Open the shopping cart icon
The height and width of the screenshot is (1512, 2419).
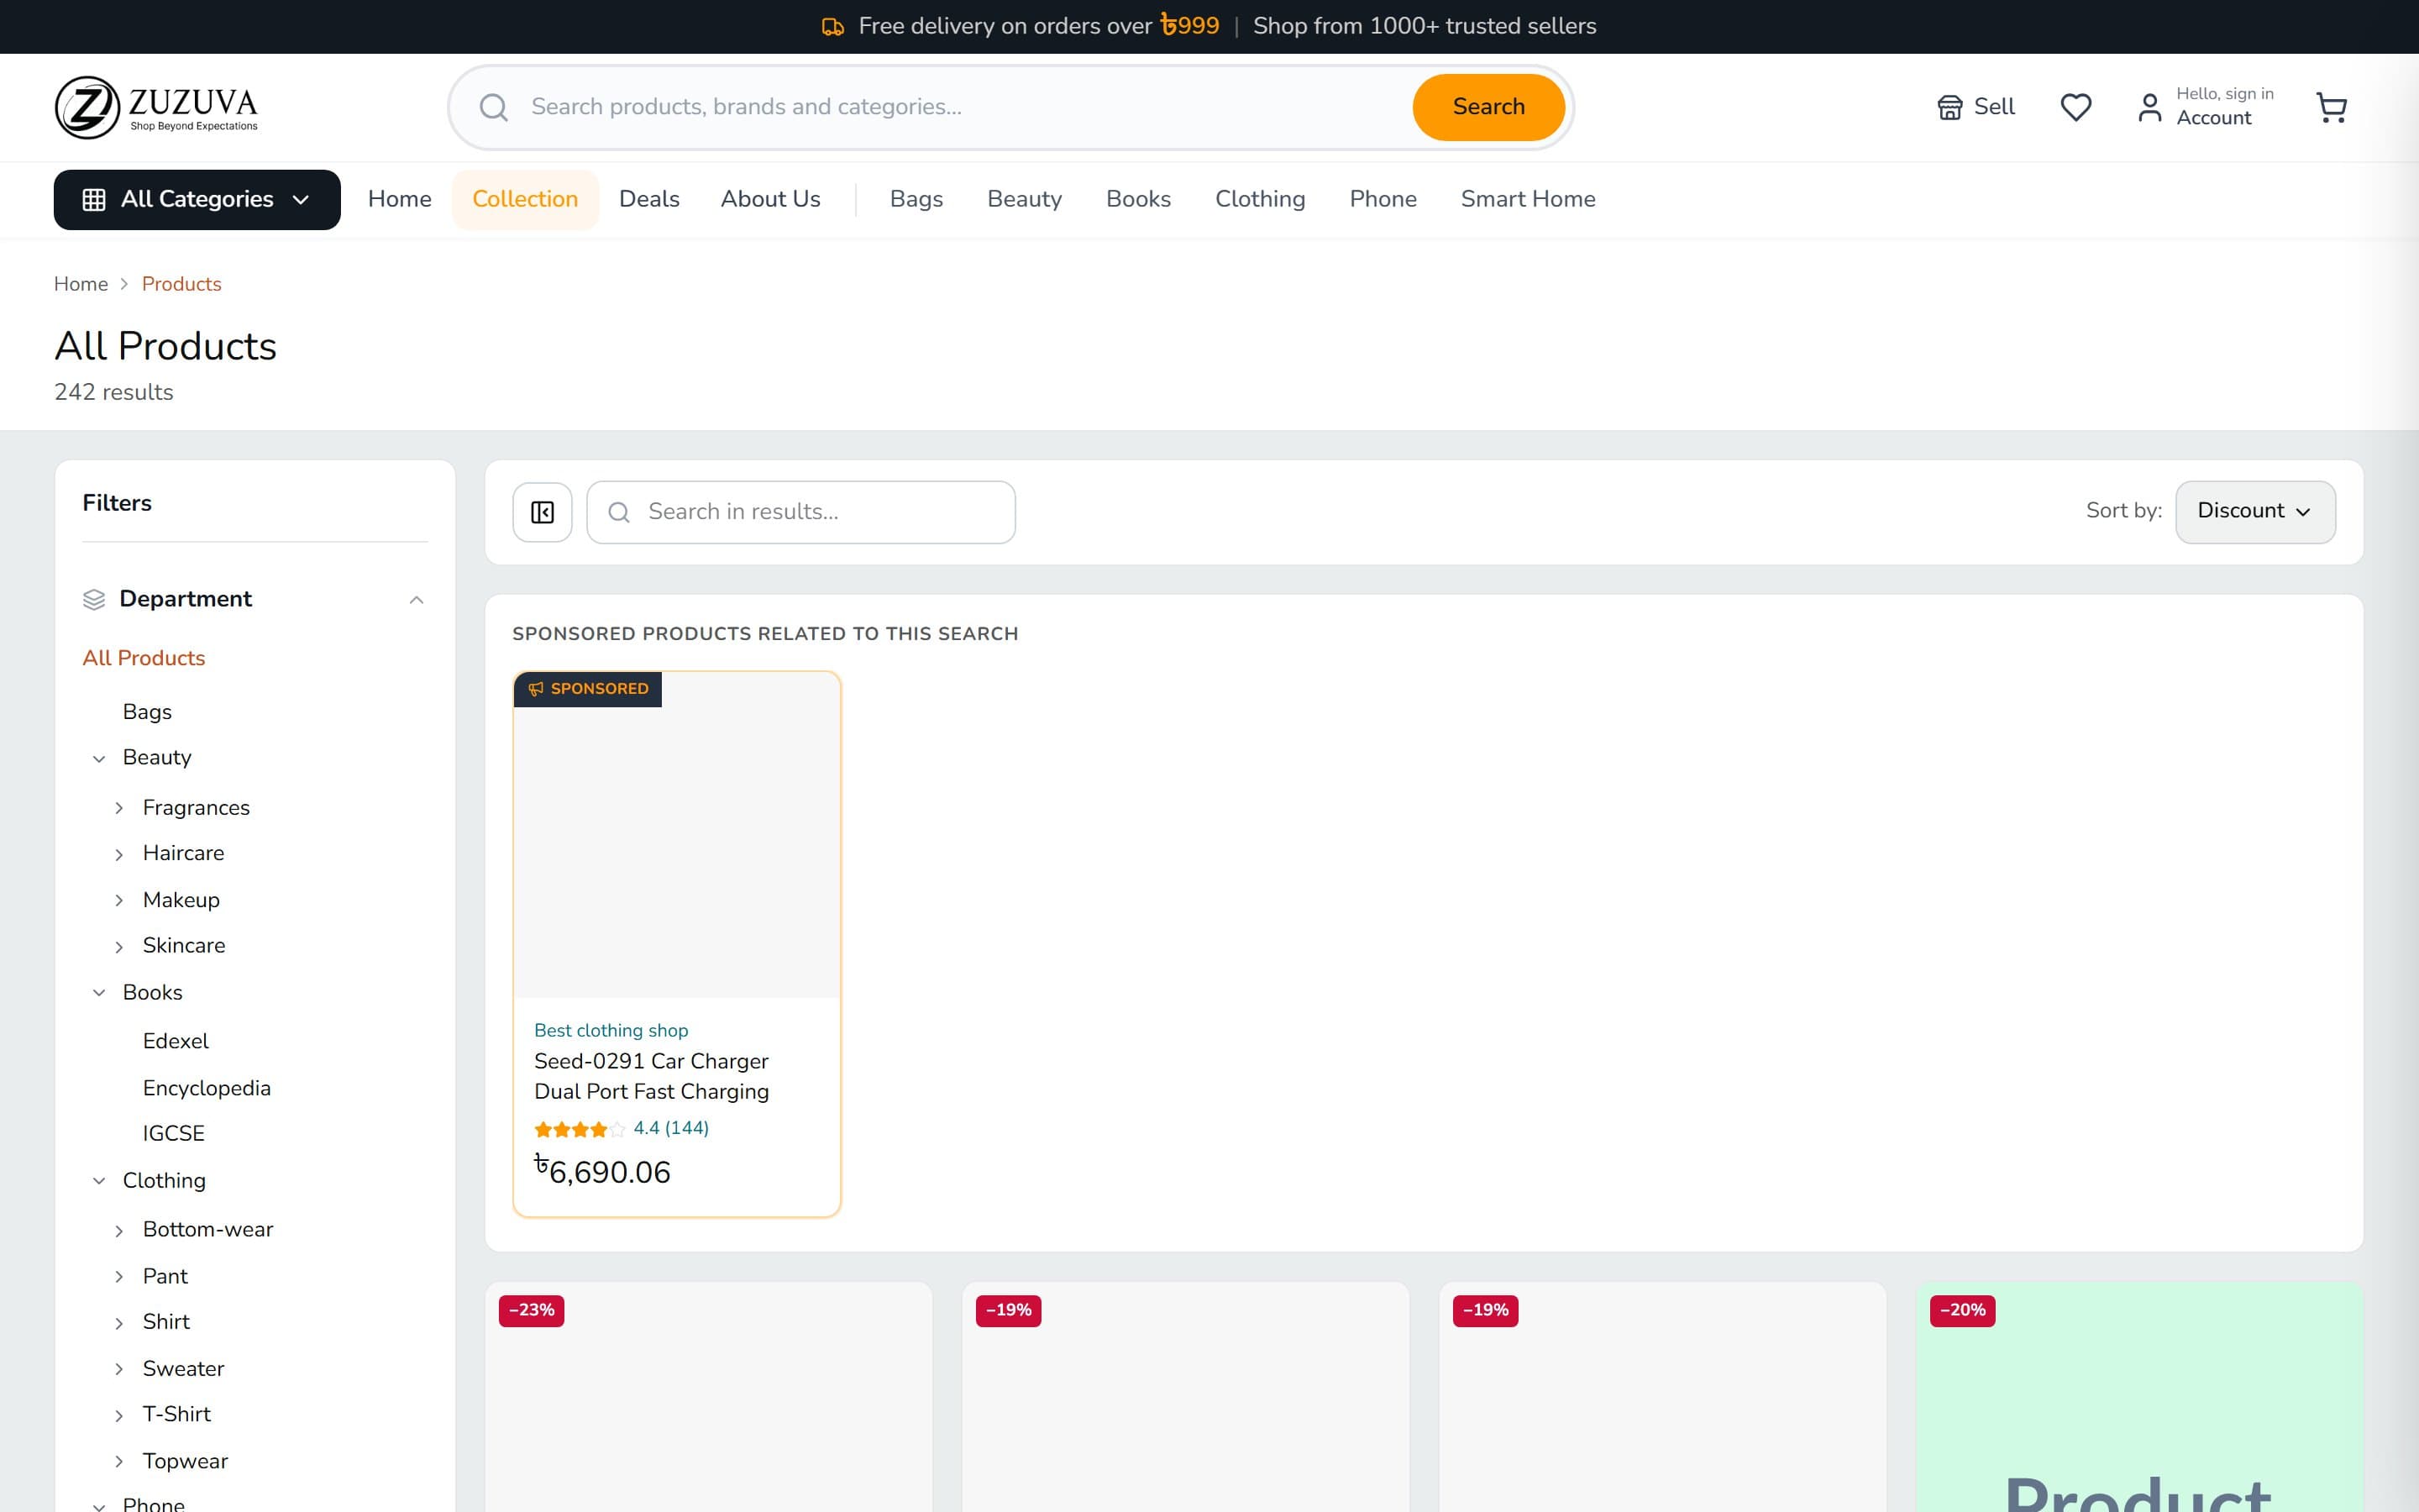(x=2331, y=107)
